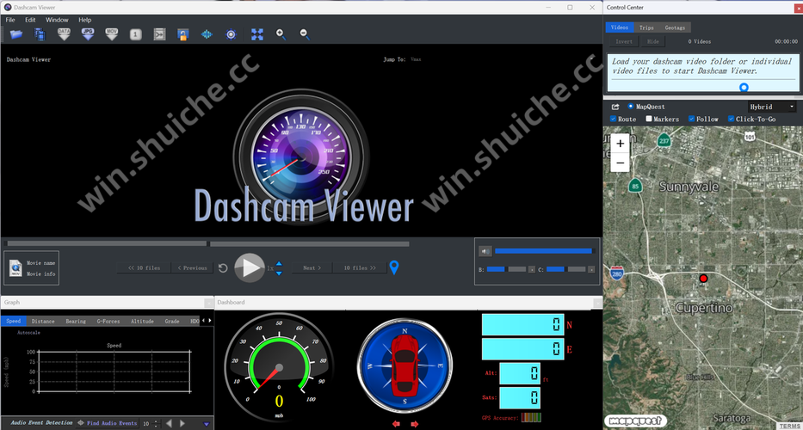Viewport: 803px width, 430px height.
Task: Open the Edit menu
Action: 30,20
